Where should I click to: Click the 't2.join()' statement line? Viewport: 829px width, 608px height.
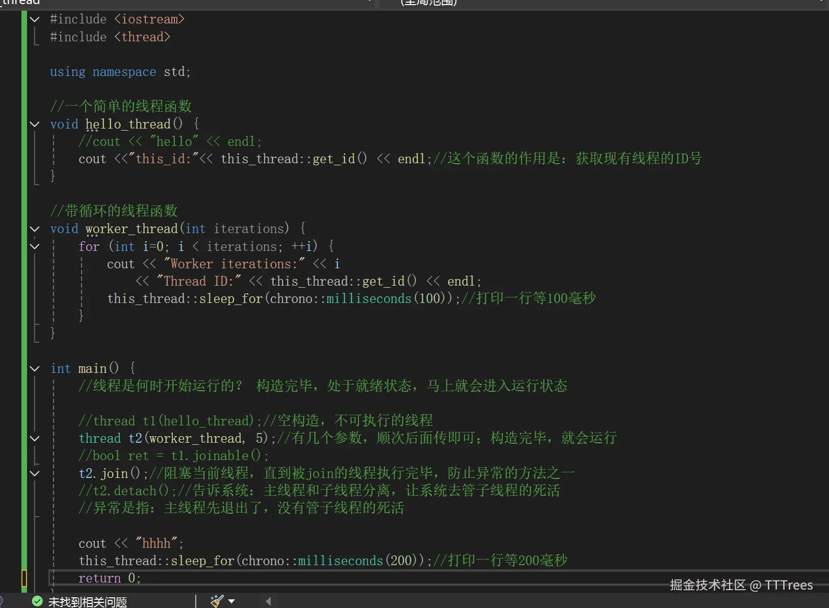tap(326, 473)
